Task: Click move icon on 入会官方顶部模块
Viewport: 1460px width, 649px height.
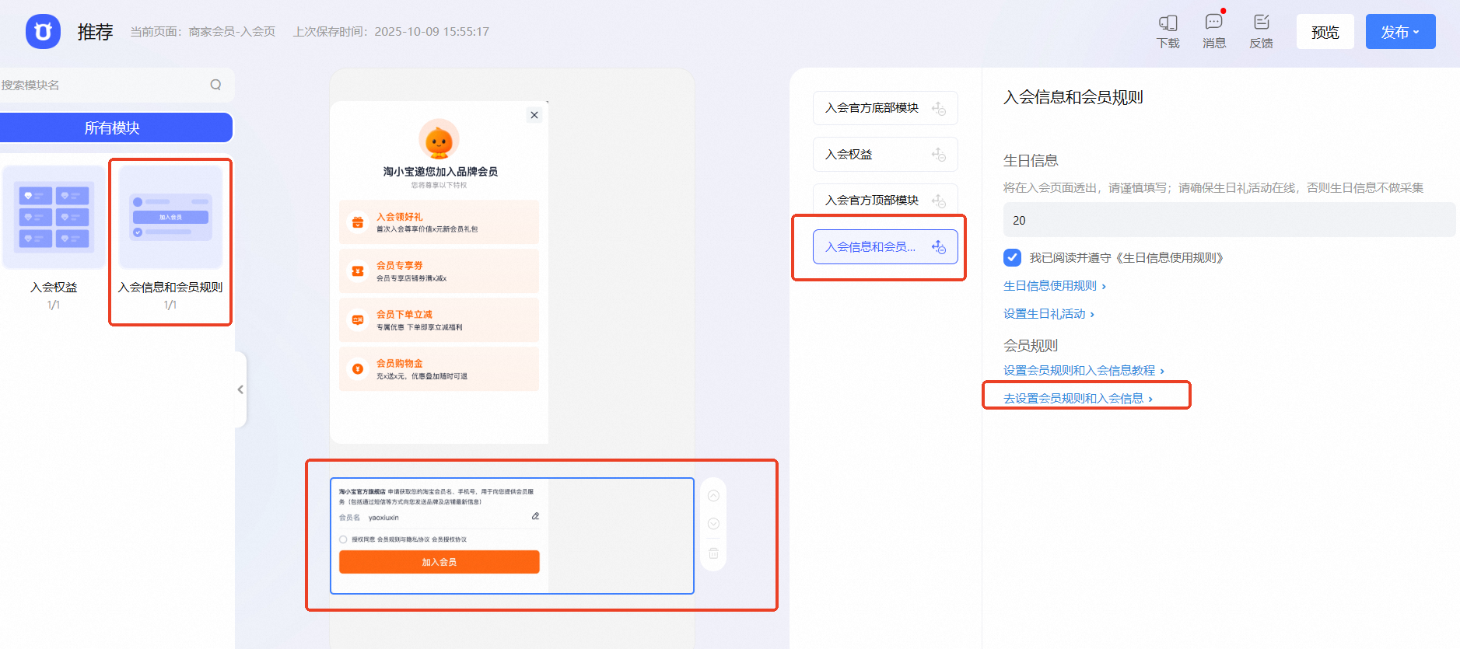Action: click(939, 201)
